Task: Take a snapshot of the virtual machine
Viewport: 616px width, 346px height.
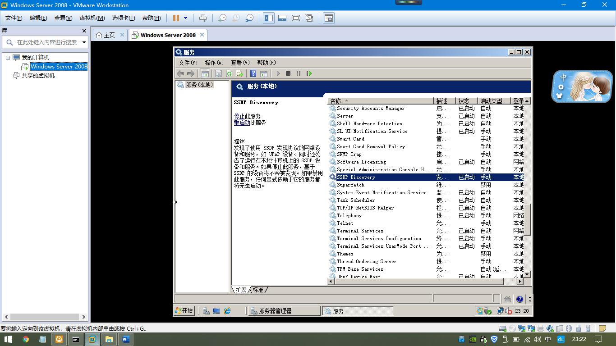Action: tap(222, 18)
